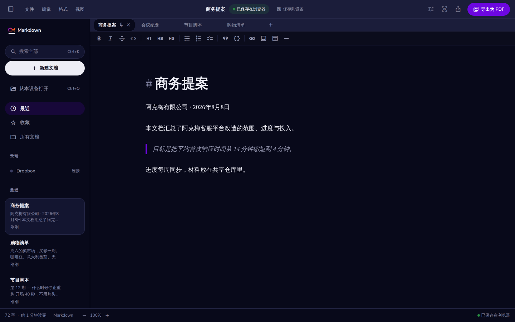Insert a task checklist
This screenshot has height=322, width=515.
click(210, 38)
